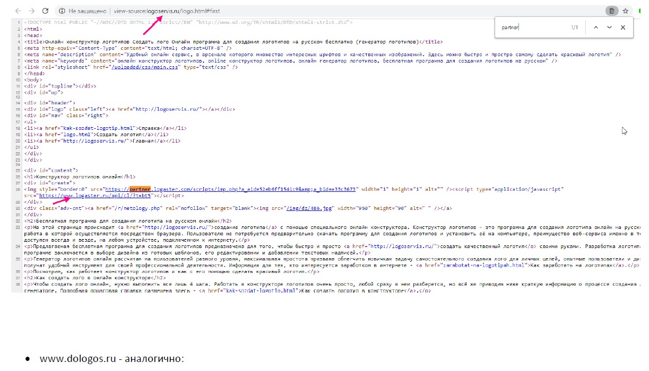The width and height of the screenshot is (649, 371).
Task: Click the div id="header" line
Action: [49, 102]
